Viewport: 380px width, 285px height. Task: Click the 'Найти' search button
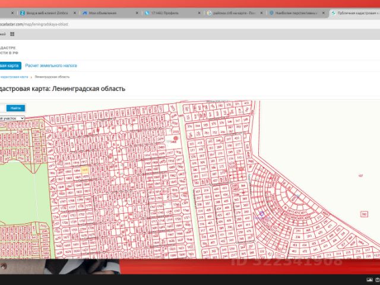[16, 108]
